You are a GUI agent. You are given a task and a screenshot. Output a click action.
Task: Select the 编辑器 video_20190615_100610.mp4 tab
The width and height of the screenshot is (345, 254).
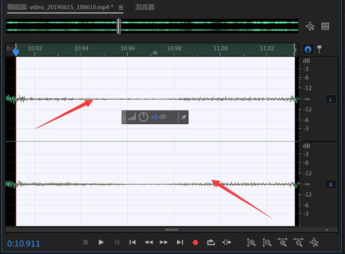[x=60, y=7]
